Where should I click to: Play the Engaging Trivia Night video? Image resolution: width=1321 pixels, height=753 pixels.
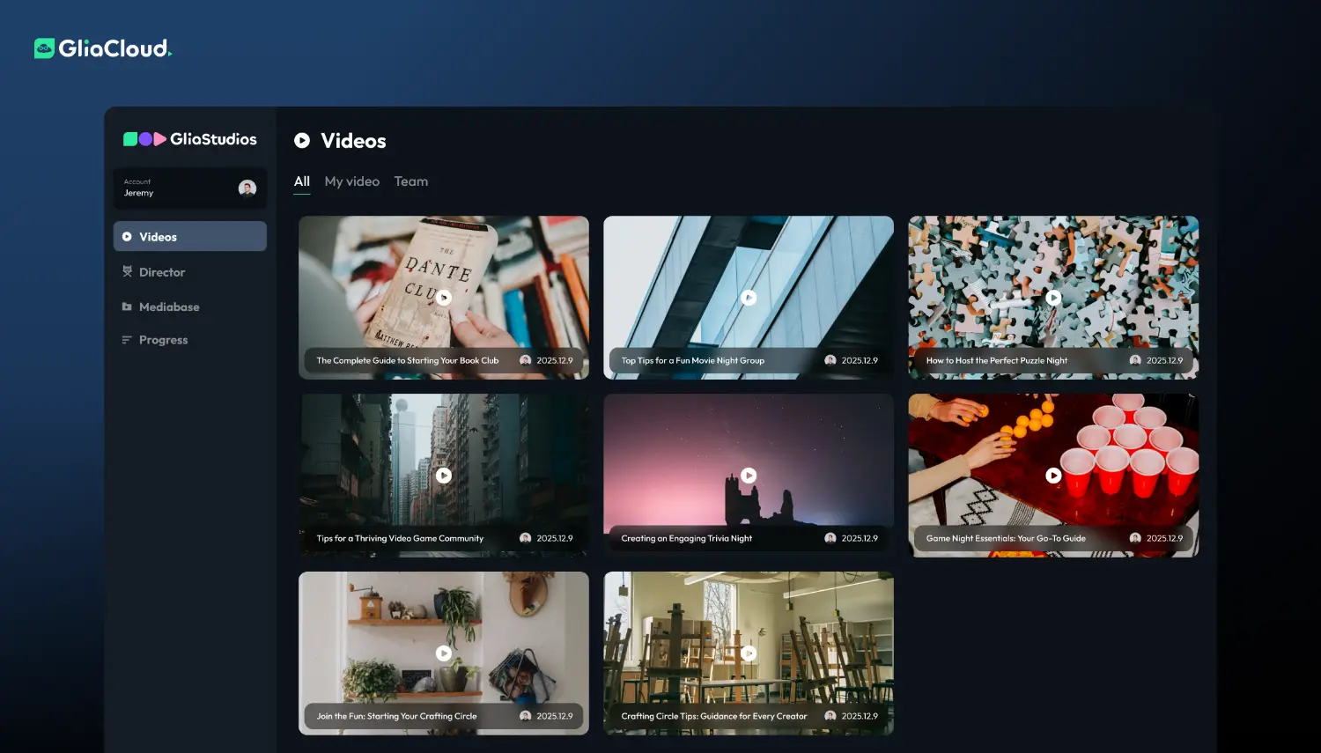coord(749,476)
